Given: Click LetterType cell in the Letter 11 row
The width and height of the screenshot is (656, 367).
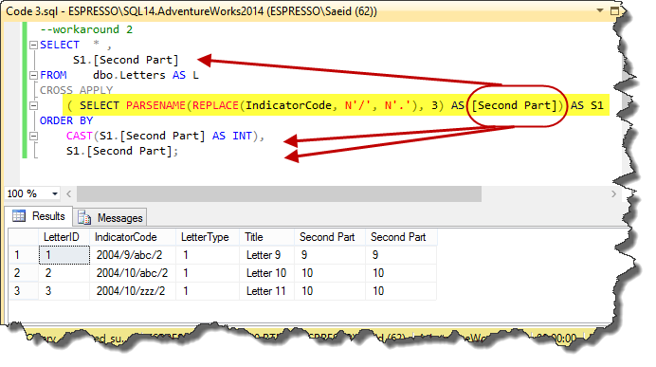Looking at the screenshot, I should (207, 291).
